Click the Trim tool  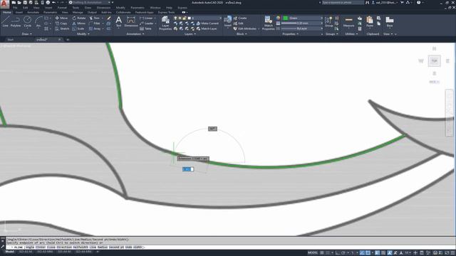point(95,18)
